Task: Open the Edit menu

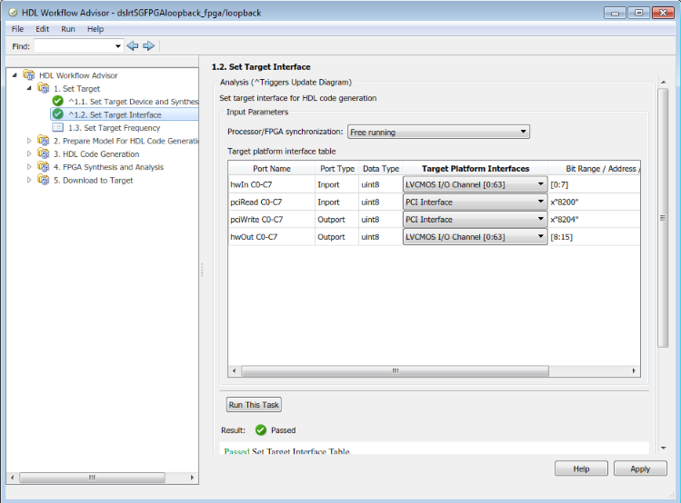Action: point(42,29)
